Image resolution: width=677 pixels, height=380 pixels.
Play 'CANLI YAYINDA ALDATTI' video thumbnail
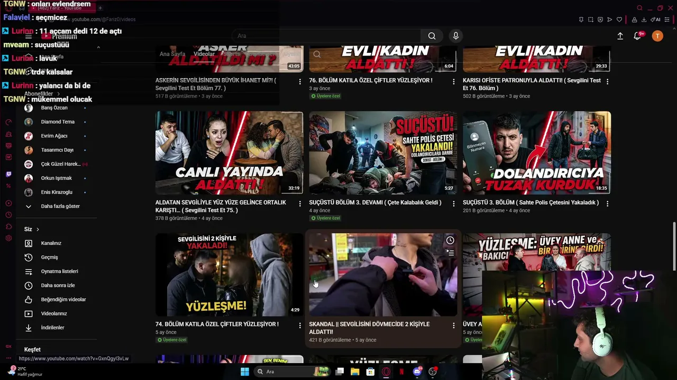tap(229, 153)
